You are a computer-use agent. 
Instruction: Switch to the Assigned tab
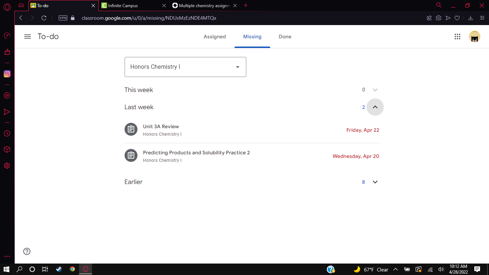point(215,37)
